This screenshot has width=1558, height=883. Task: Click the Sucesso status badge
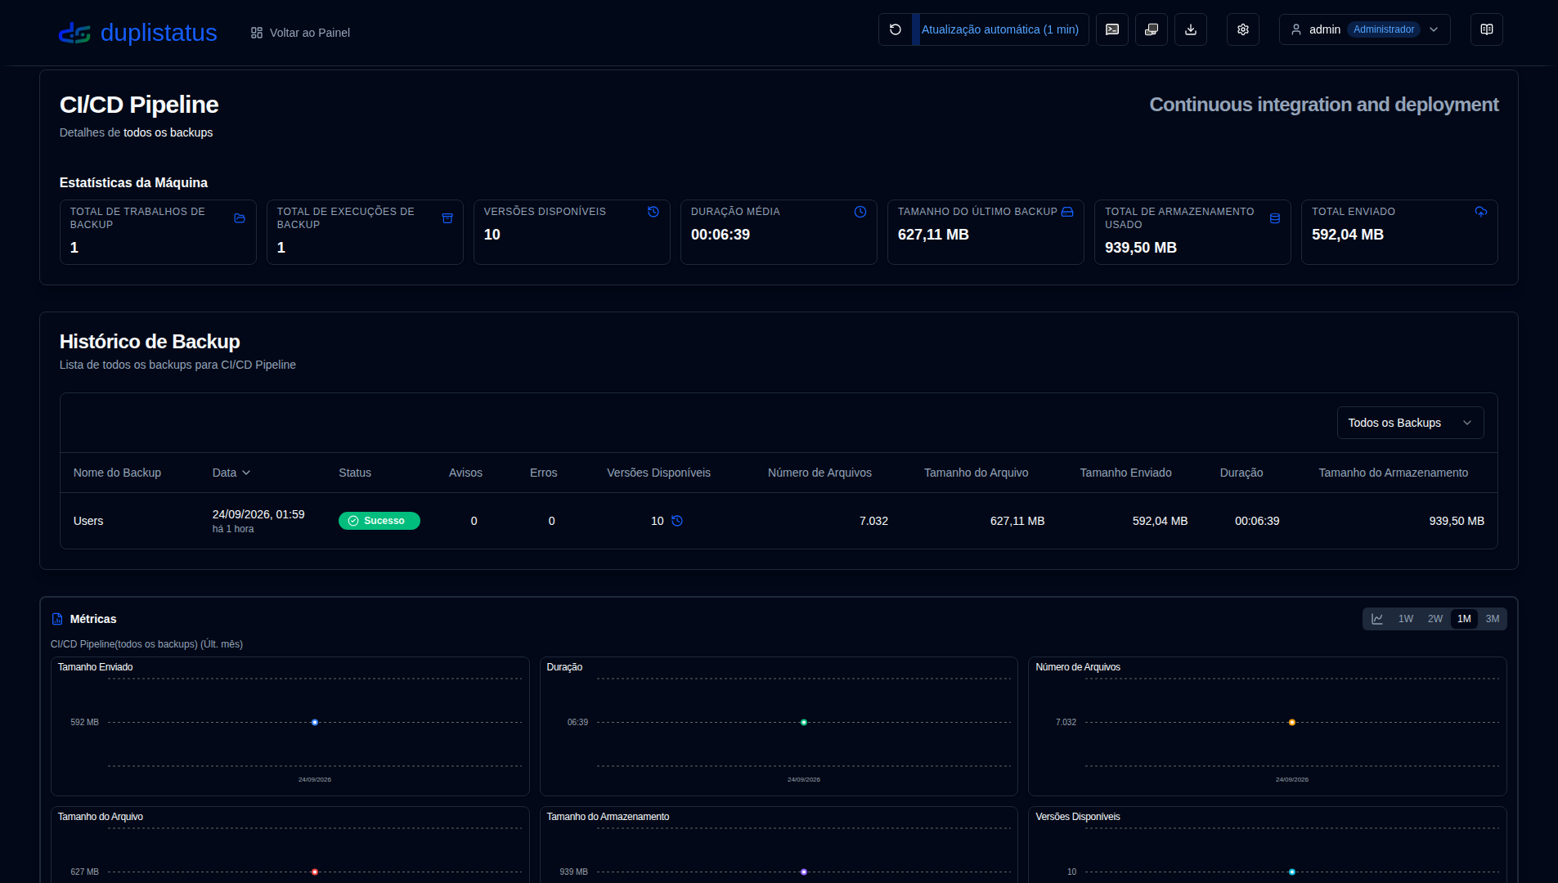[379, 521]
